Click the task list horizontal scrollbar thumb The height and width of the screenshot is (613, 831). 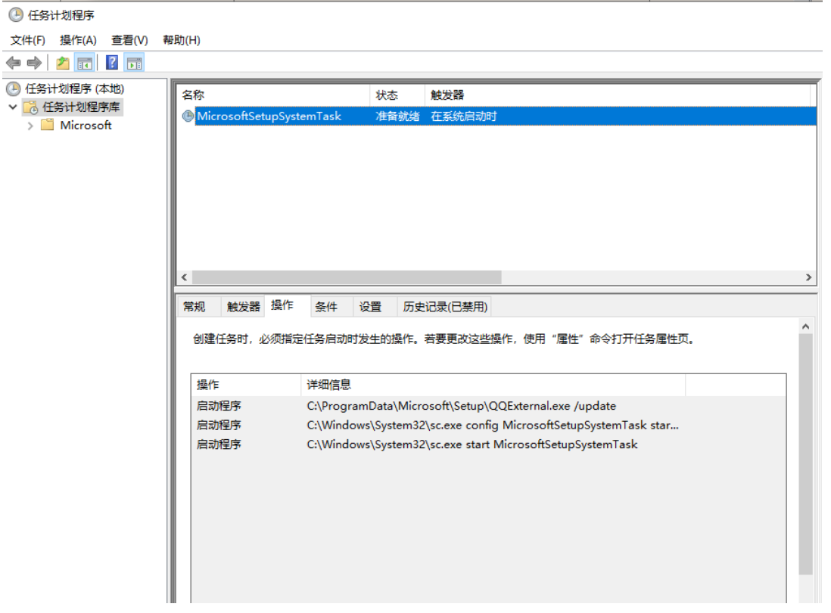[x=347, y=277]
